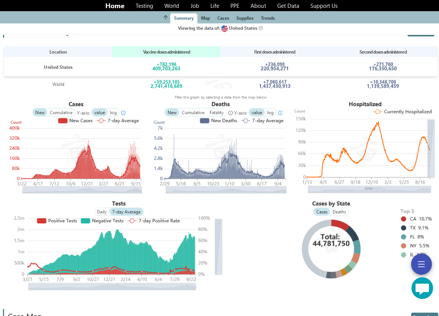439x316 pixels.
Task: Click the United States row label
Action: click(x=58, y=67)
